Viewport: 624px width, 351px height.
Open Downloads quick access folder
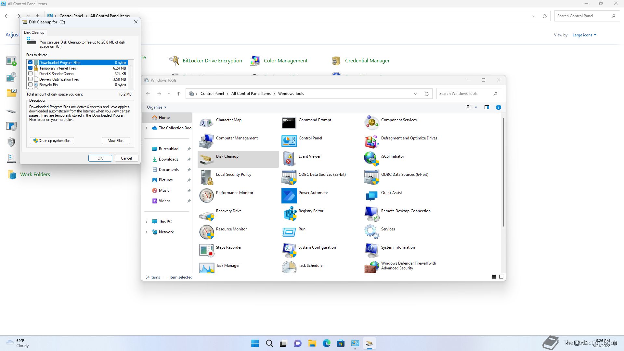coord(168,159)
